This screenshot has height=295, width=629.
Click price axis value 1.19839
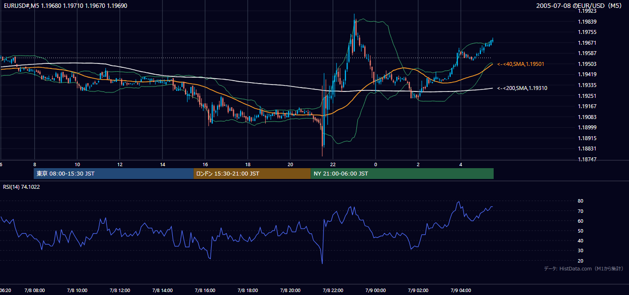pos(587,22)
